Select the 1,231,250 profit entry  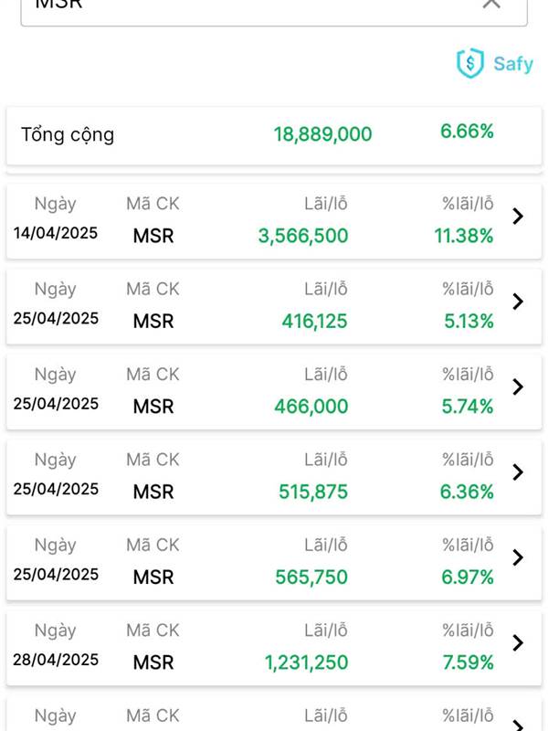(x=307, y=662)
